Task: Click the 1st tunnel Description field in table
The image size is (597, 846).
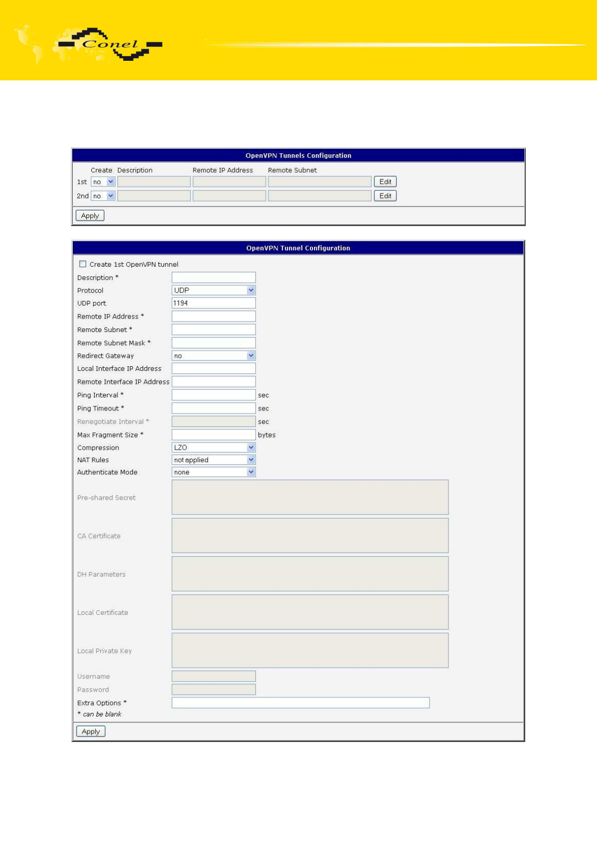Action: click(154, 182)
